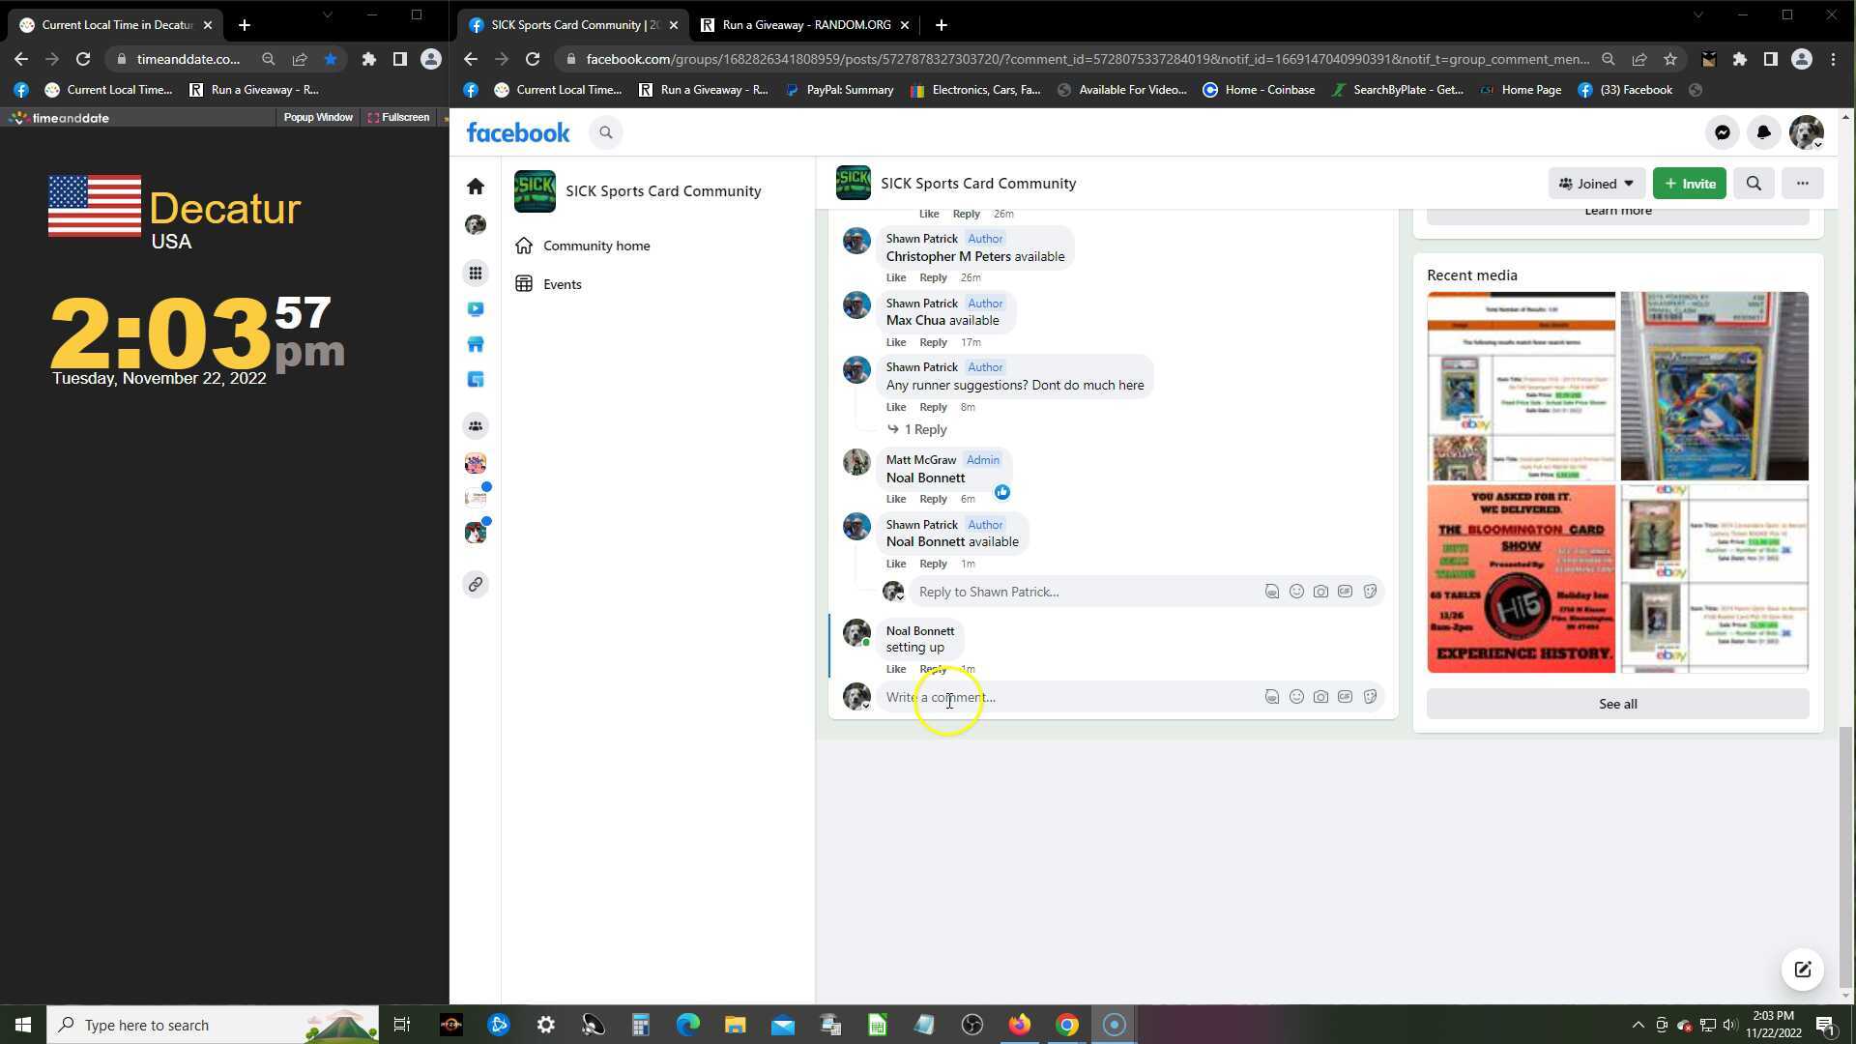Image resolution: width=1856 pixels, height=1044 pixels.
Task: Click camera icon in Reply to Shawn Patrick box
Action: 1320,592
